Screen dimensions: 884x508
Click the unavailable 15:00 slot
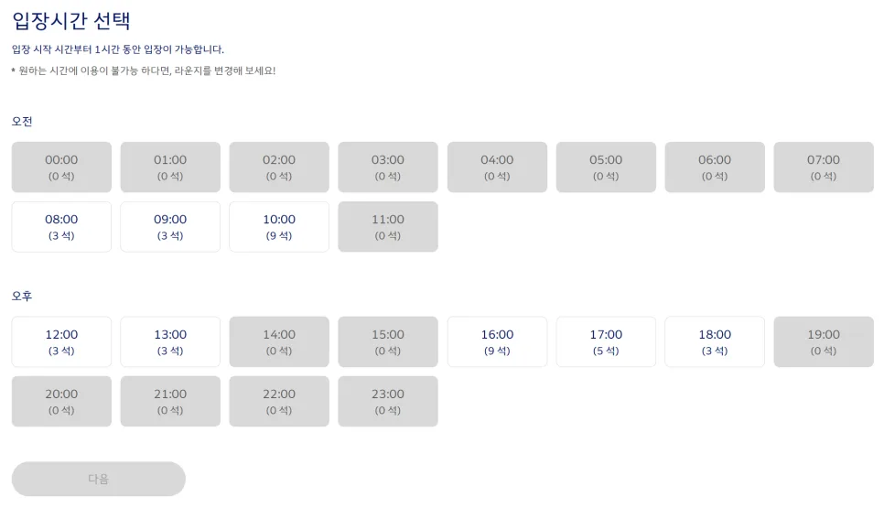pyautogui.click(x=388, y=342)
